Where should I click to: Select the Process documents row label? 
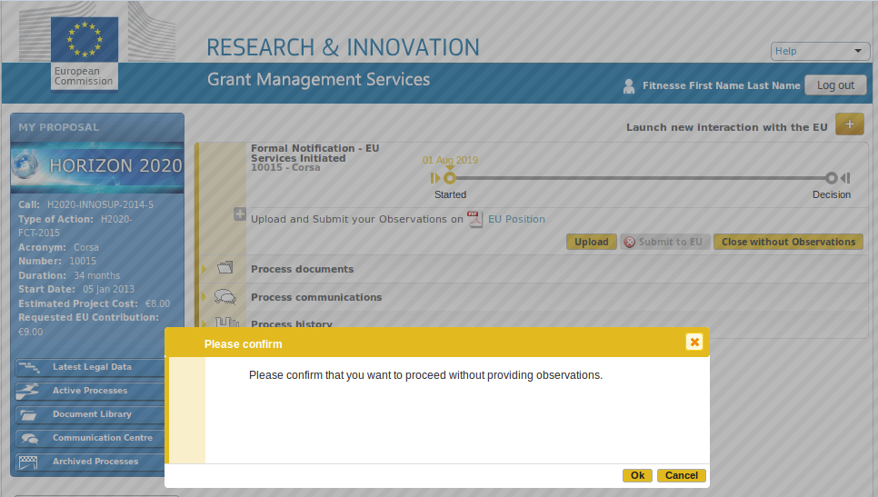[x=303, y=269]
